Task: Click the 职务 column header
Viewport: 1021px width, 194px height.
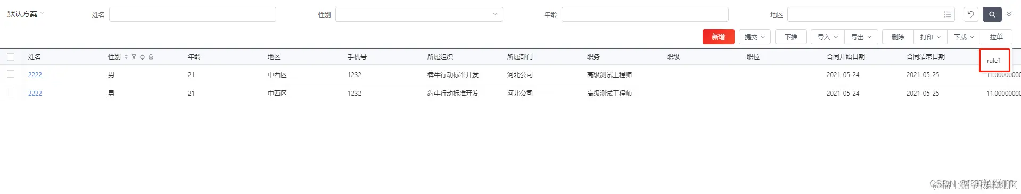Action: coord(594,57)
